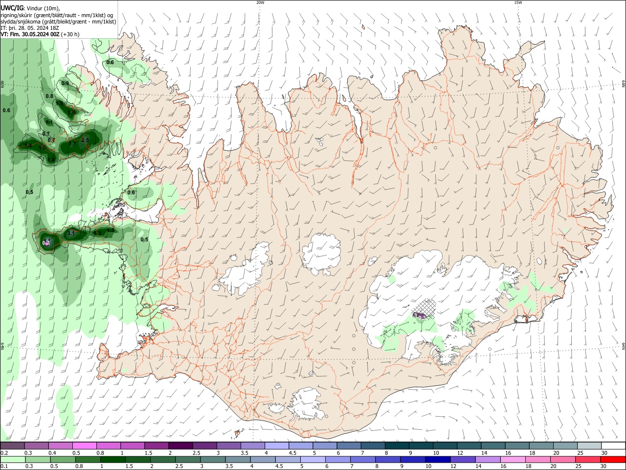Image resolution: width=626 pixels, height=470 pixels.
Task: Pick the navy blue 10–12 rain legend swatch
Action: coord(438,459)
